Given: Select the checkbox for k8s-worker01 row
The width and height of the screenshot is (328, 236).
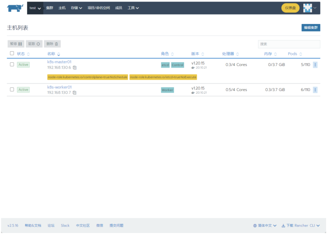Looking at the screenshot, I should coord(11,90).
